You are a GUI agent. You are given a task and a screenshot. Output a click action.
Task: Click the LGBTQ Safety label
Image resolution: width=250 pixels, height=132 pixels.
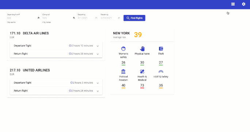click(161, 77)
